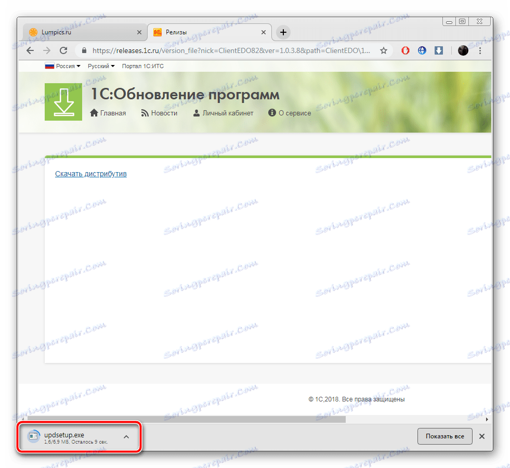This screenshot has width=510, height=468.
Task: Open the О сервисе page
Action: pos(290,113)
